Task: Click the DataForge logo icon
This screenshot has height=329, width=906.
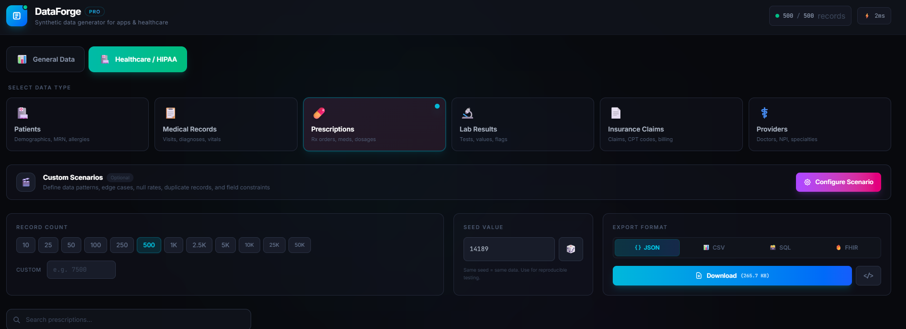Action: pos(17,16)
